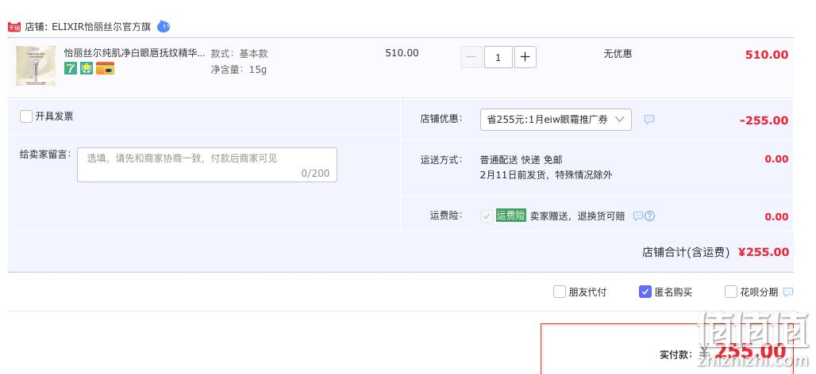Click the 无优惠 discount text
This screenshot has height=374, width=816.
click(x=618, y=54)
